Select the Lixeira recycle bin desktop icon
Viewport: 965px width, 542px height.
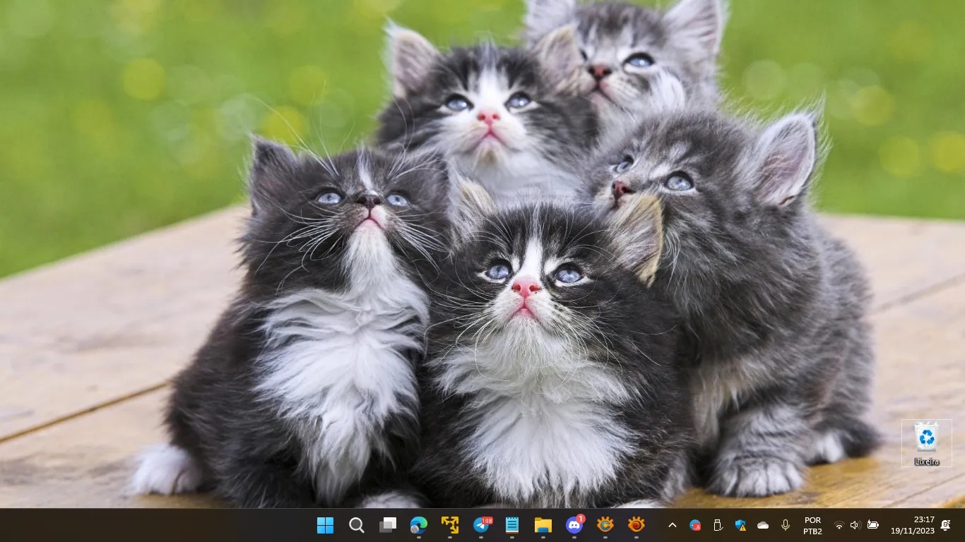(x=926, y=443)
